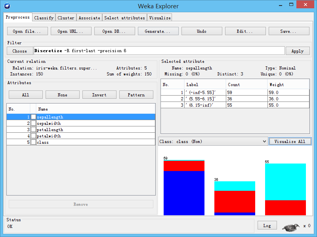
Task: Click the '(6.15-inf)' label cell
Action: coord(205,105)
